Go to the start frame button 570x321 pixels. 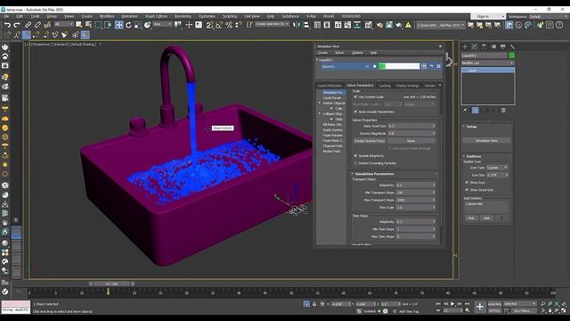coord(438,304)
